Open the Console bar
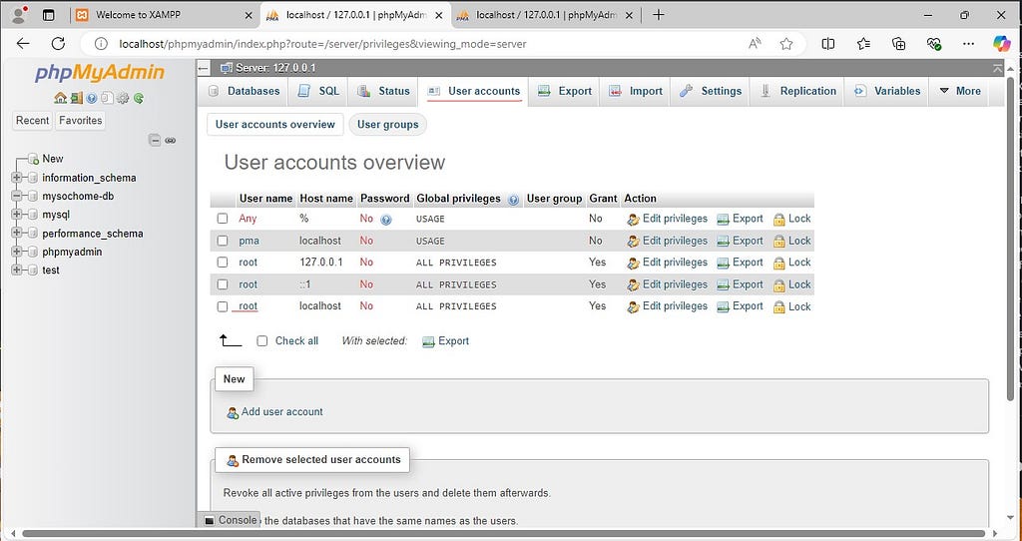The height and width of the screenshot is (541, 1022). pos(231,520)
